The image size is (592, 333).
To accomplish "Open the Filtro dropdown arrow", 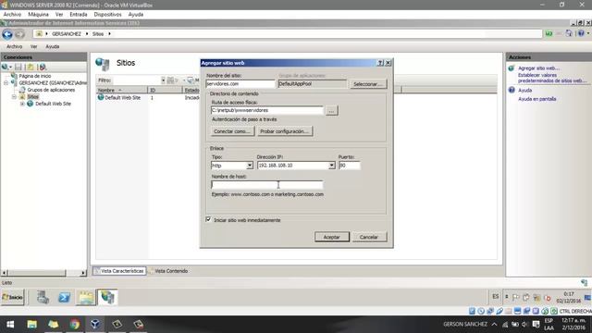I will pos(163,80).
